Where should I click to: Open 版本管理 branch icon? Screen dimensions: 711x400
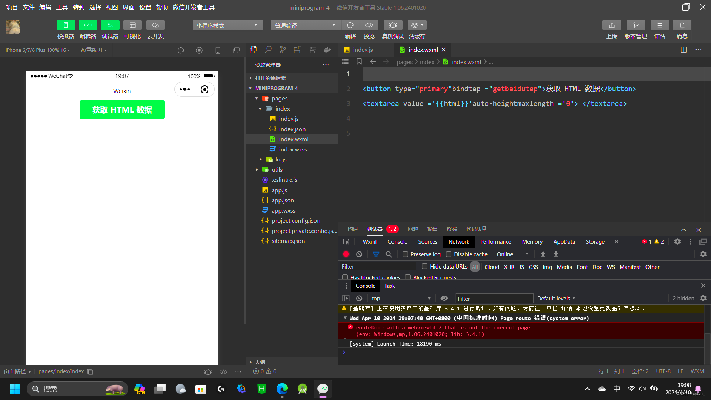click(x=635, y=25)
